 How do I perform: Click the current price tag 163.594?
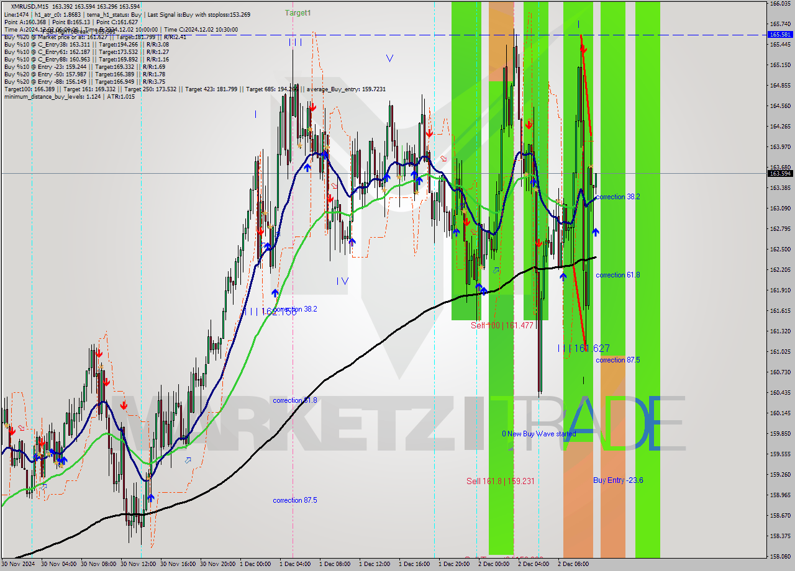780,174
